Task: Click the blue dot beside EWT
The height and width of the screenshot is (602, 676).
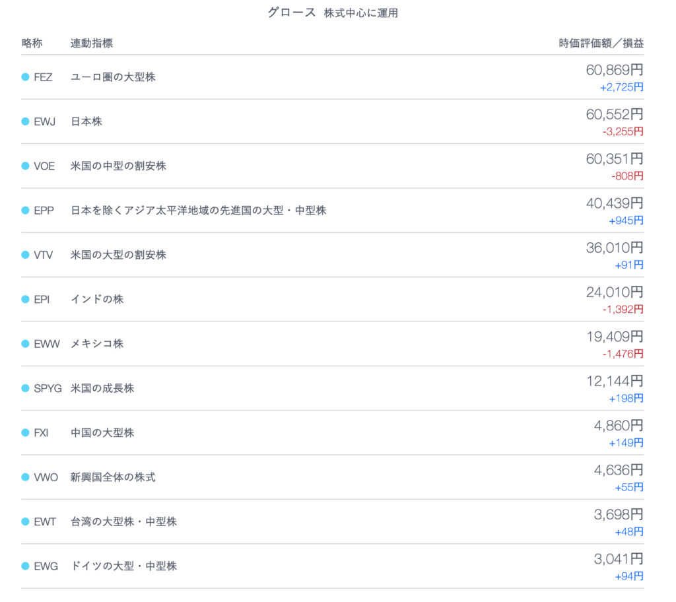Action: pos(26,521)
